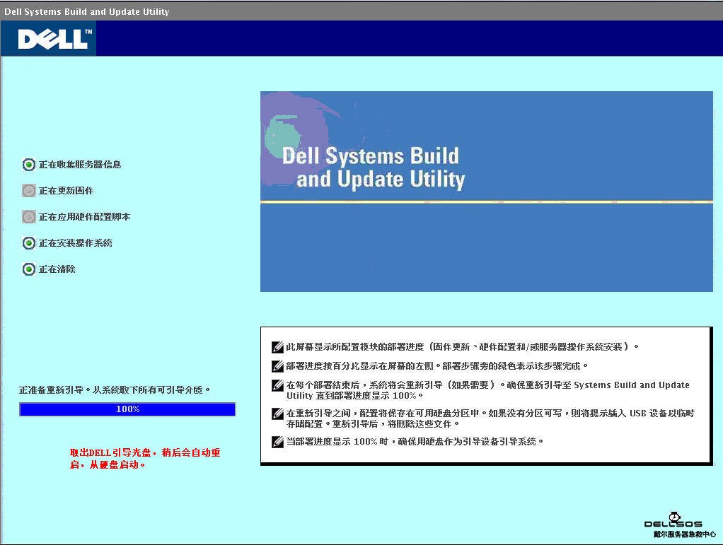Click the Dell logo in header

[x=55, y=39]
